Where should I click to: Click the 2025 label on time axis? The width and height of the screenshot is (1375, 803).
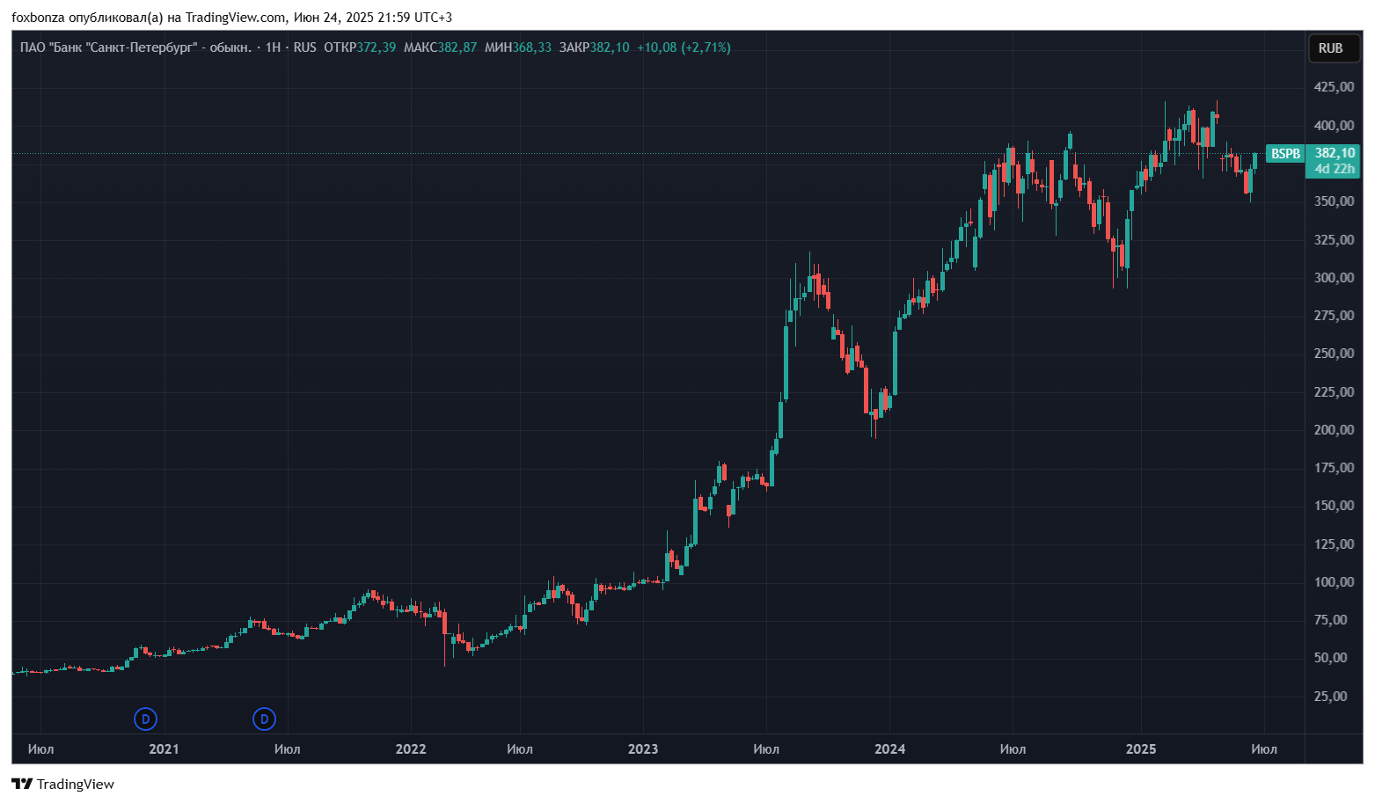(x=1141, y=749)
